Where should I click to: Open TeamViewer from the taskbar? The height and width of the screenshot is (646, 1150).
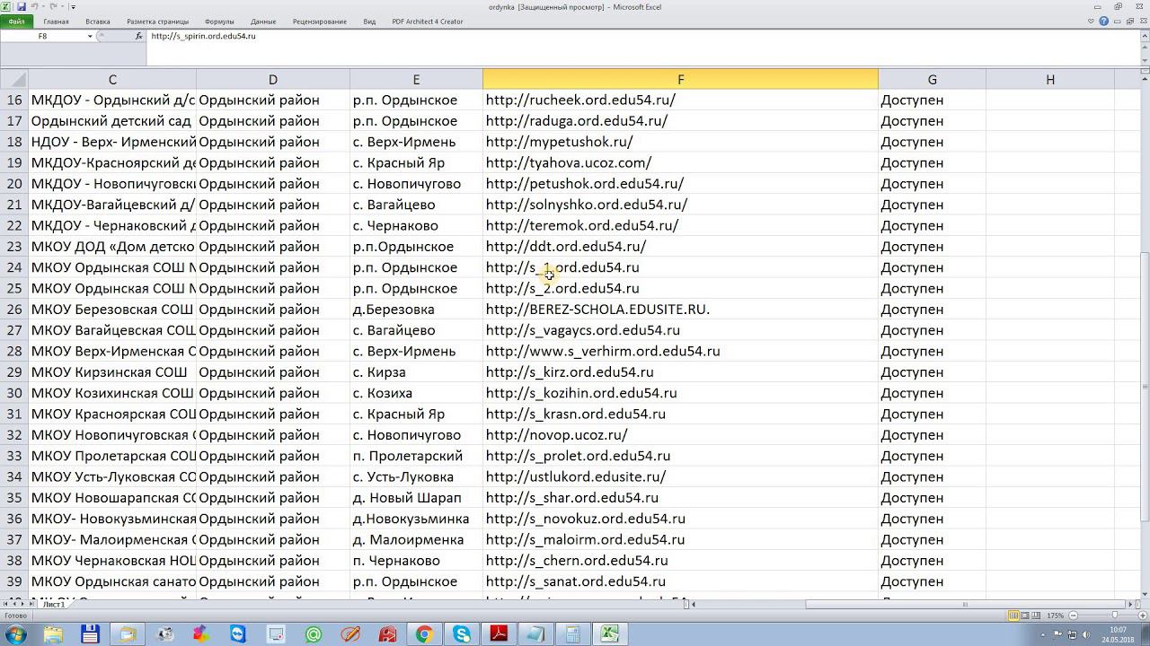[237, 634]
